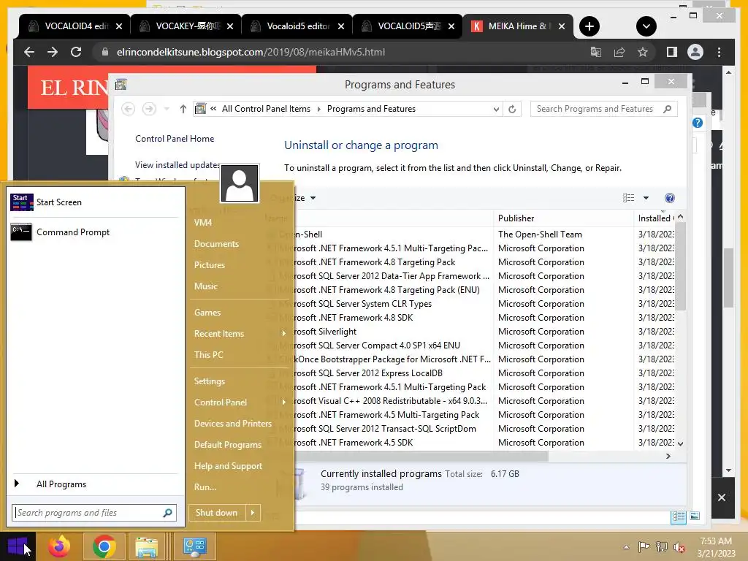
Task: Switch to Control Panel taskbar icon
Action: pyautogui.click(x=194, y=546)
